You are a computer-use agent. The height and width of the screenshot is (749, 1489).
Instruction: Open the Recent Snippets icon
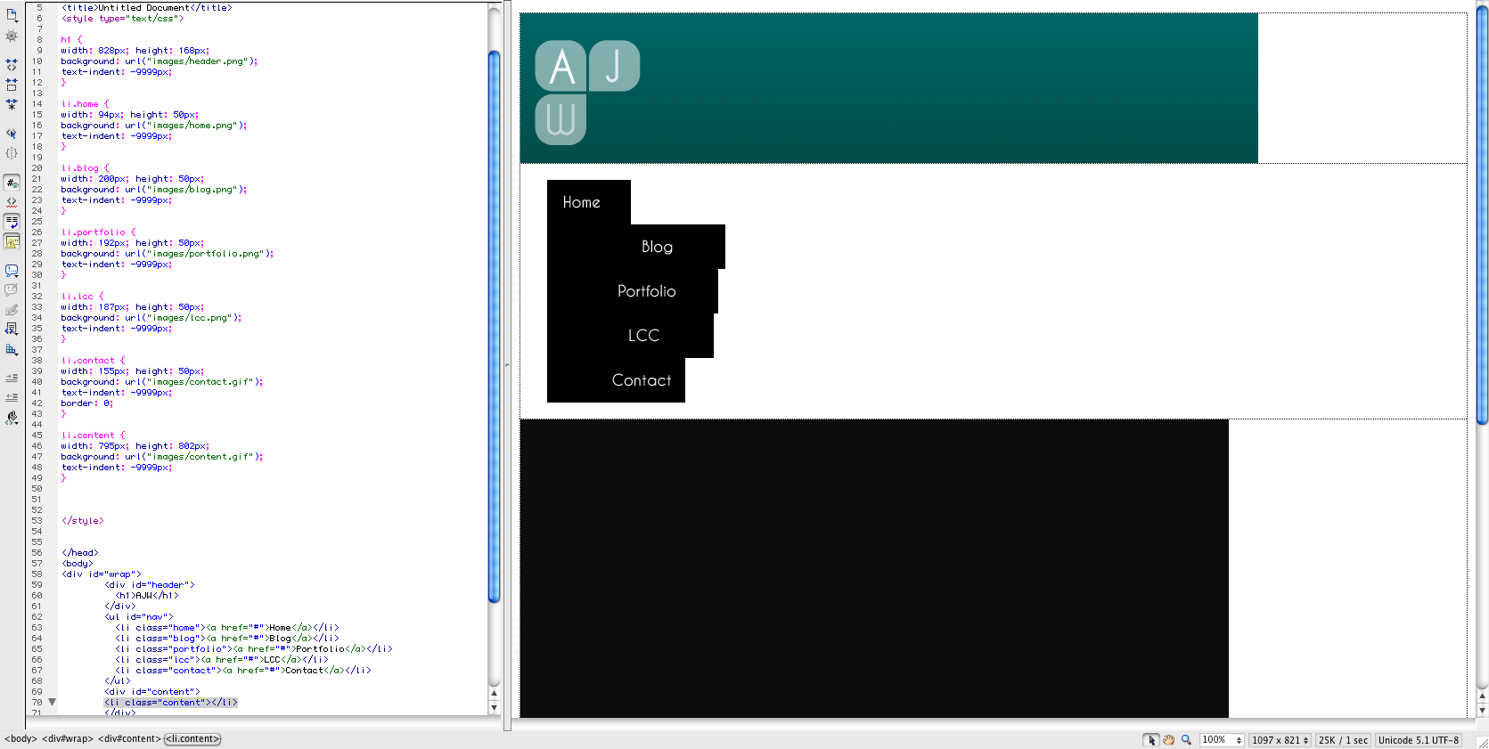[12, 330]
